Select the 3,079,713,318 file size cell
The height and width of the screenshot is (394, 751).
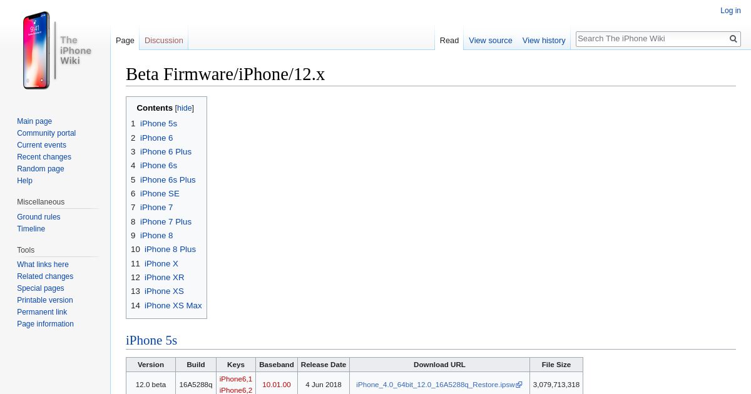[556, 385]
